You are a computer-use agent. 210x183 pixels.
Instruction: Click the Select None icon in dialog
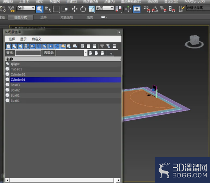tap(88, 46)
